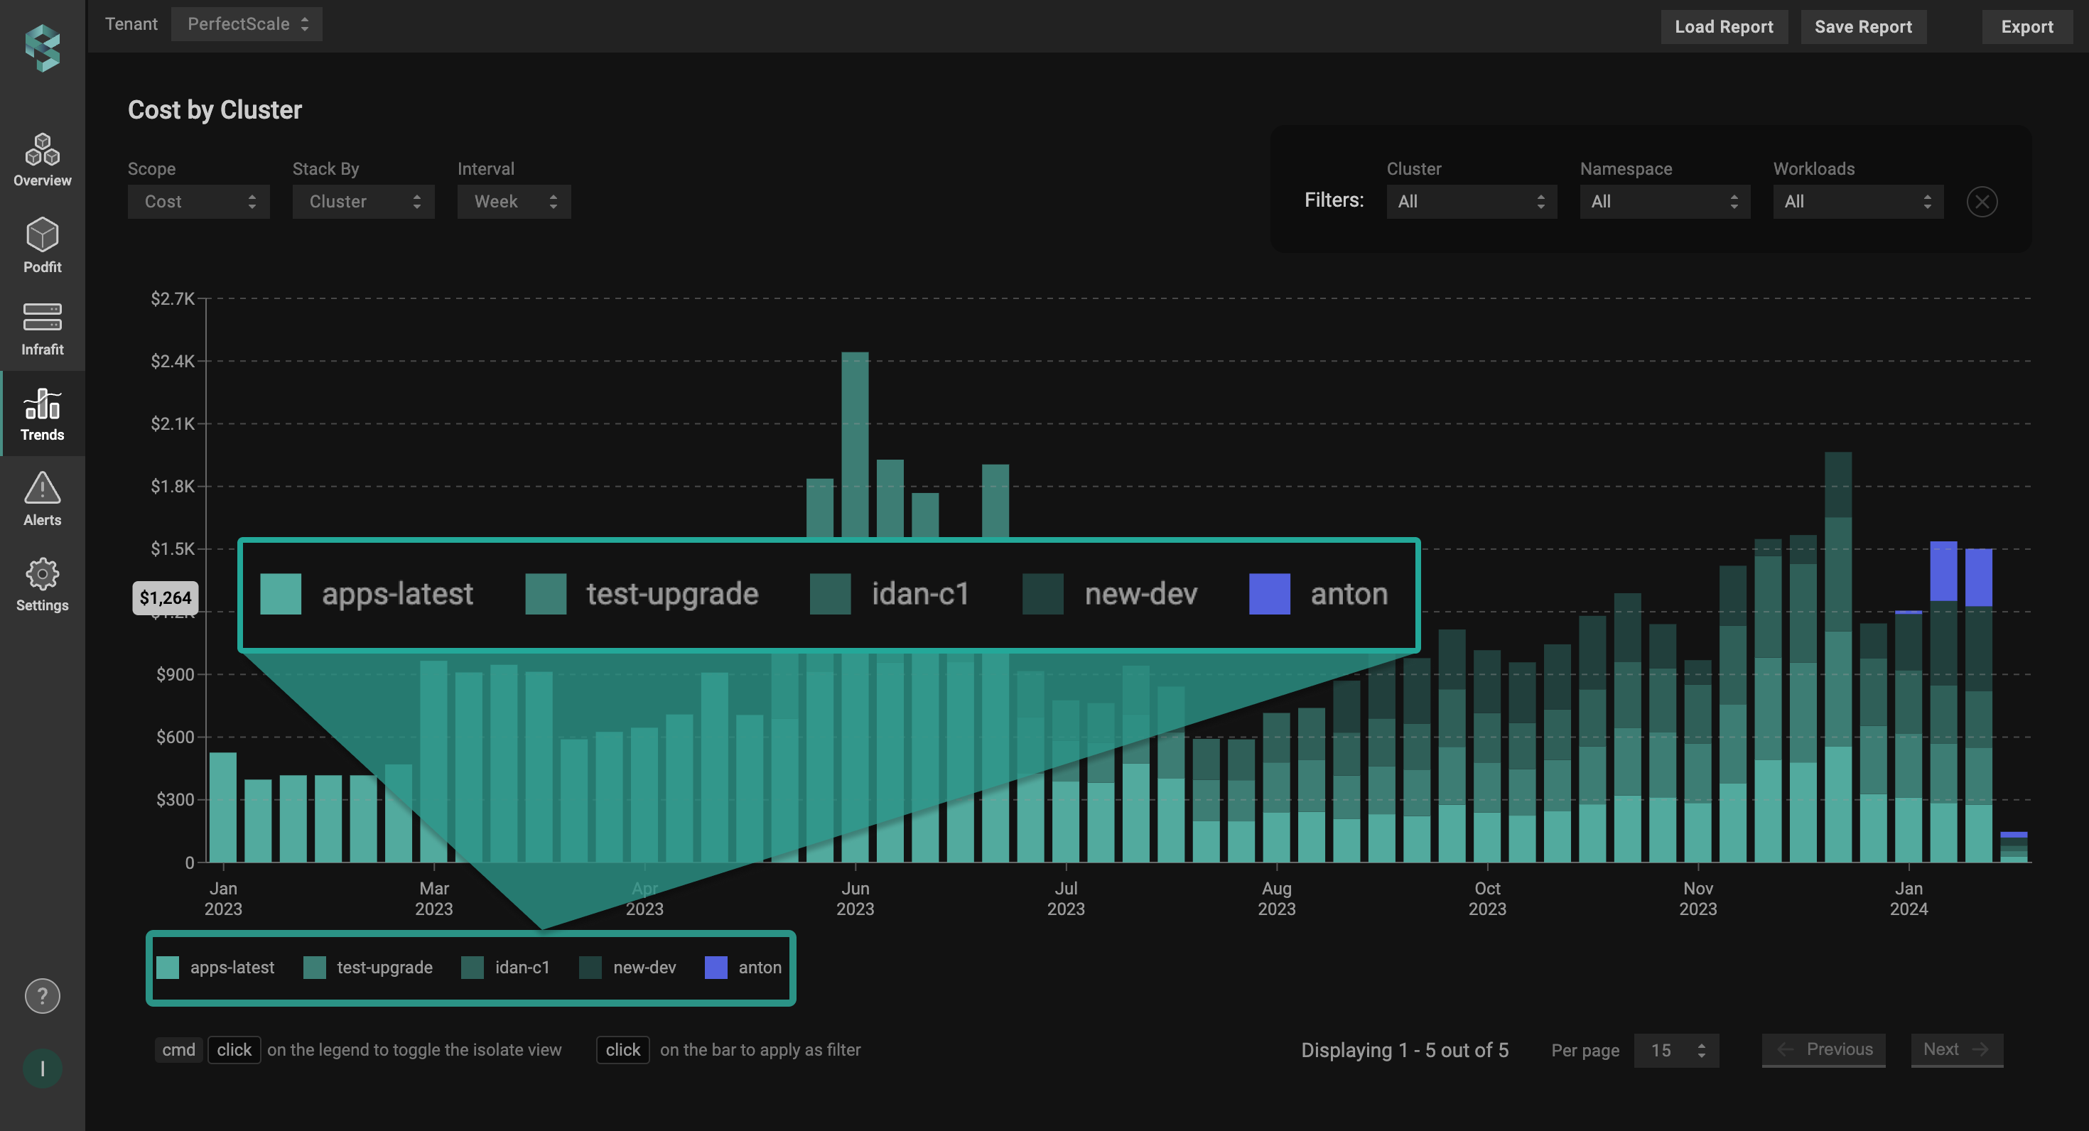2089x1131 pixels.
Task: Open Settings gear in sidebar
Action: [42, 584]
